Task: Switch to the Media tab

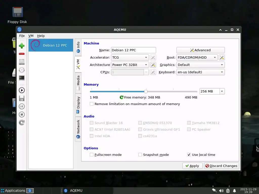Action: 78,83
